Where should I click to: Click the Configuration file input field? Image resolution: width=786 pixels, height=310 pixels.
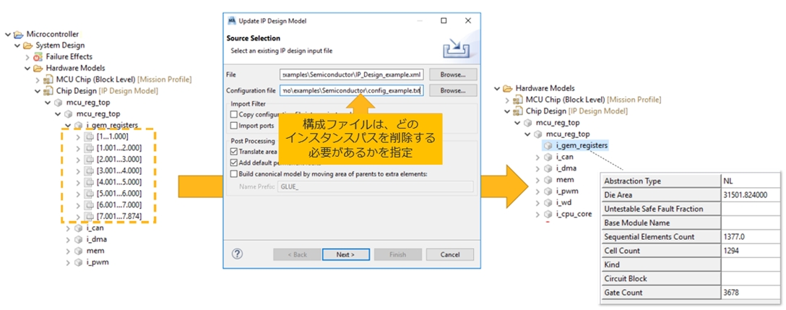point(353,91)
